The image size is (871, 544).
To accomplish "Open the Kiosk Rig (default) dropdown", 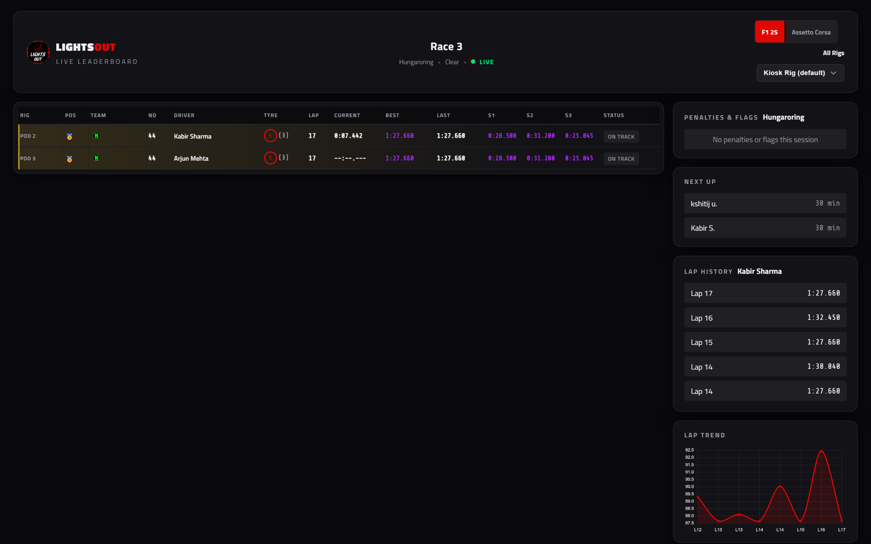I will coord(800,73).
